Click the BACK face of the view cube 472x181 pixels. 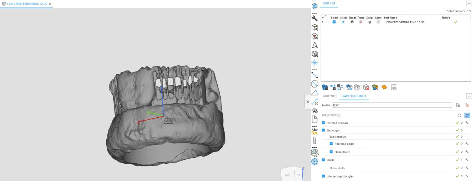tap(288, 175)
